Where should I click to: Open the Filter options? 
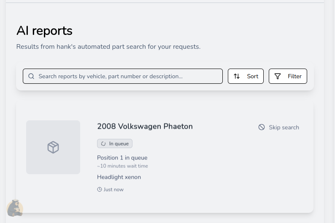[x=288, y=76]
